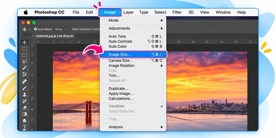
Task: Open the Select menu
Action: pyautogui.click(x=160, y=12)
